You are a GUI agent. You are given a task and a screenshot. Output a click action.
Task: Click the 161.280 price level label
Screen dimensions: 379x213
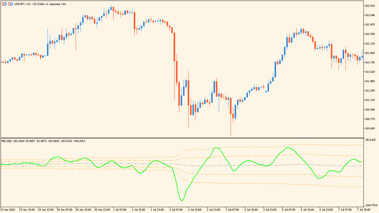click(x=370, y=91)
